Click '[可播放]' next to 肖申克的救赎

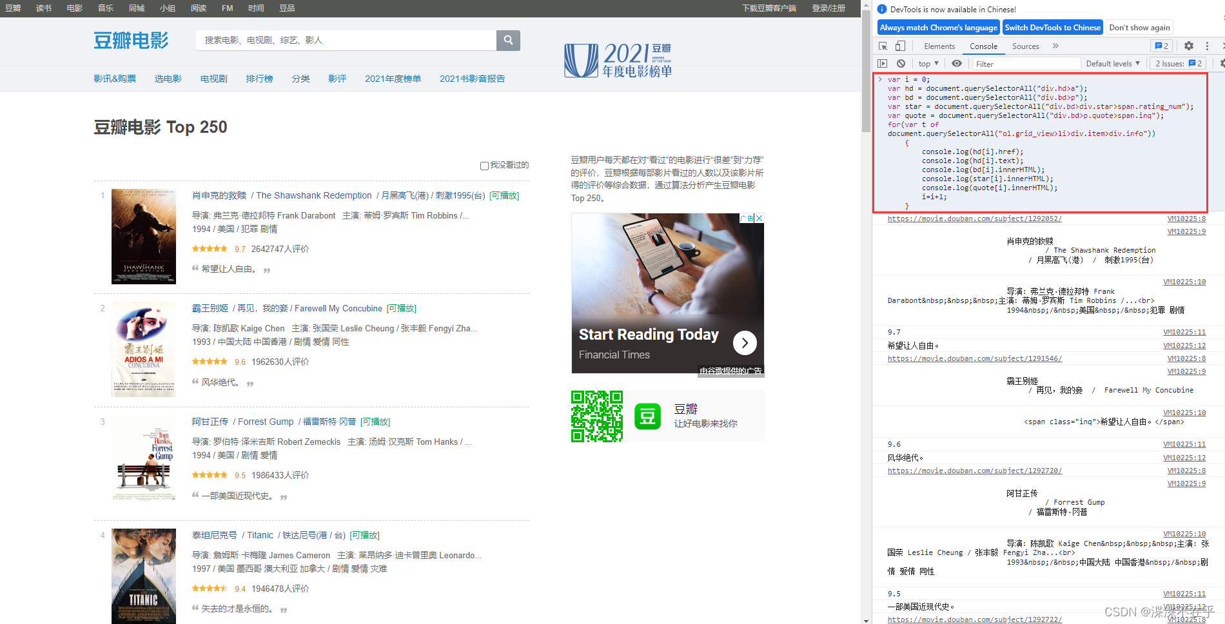coord(504,195)
